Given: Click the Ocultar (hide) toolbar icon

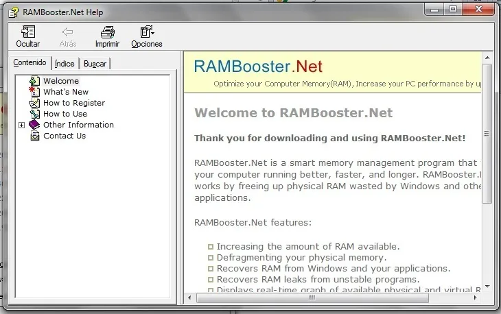Looking at the screenshot, I should pyautogui.click(x=28, y=32).
